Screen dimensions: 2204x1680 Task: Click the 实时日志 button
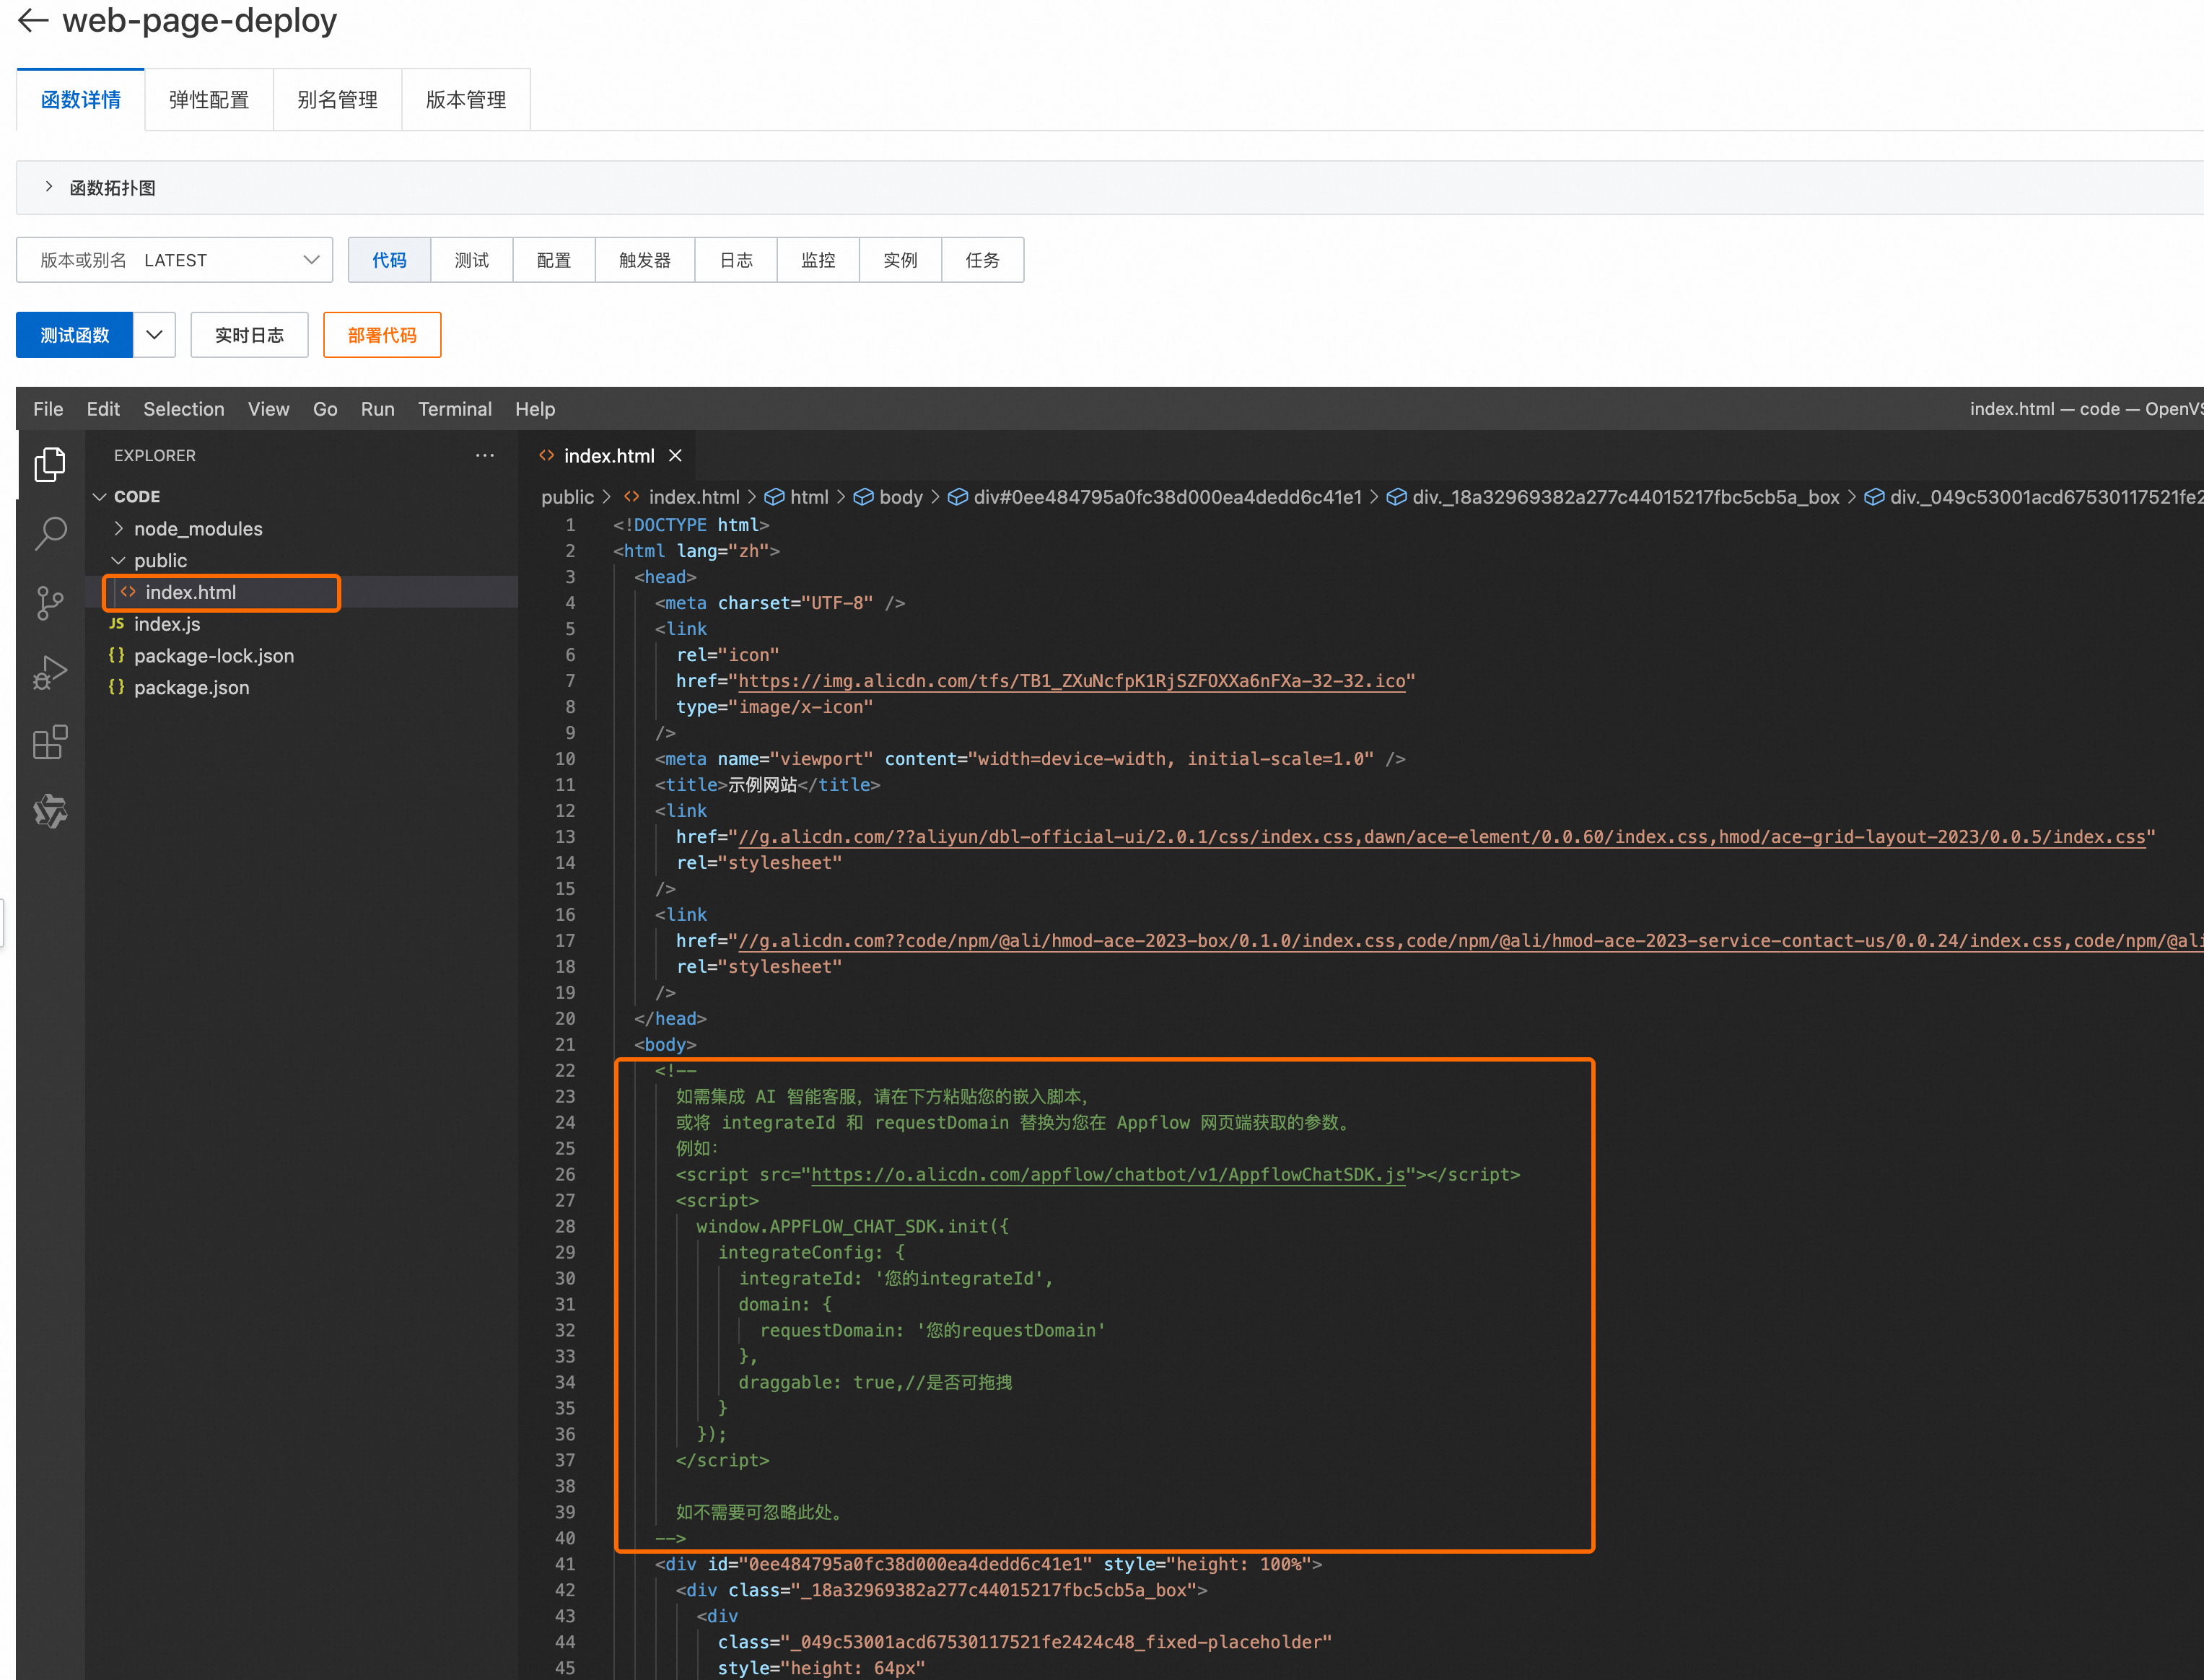[250, 335]
